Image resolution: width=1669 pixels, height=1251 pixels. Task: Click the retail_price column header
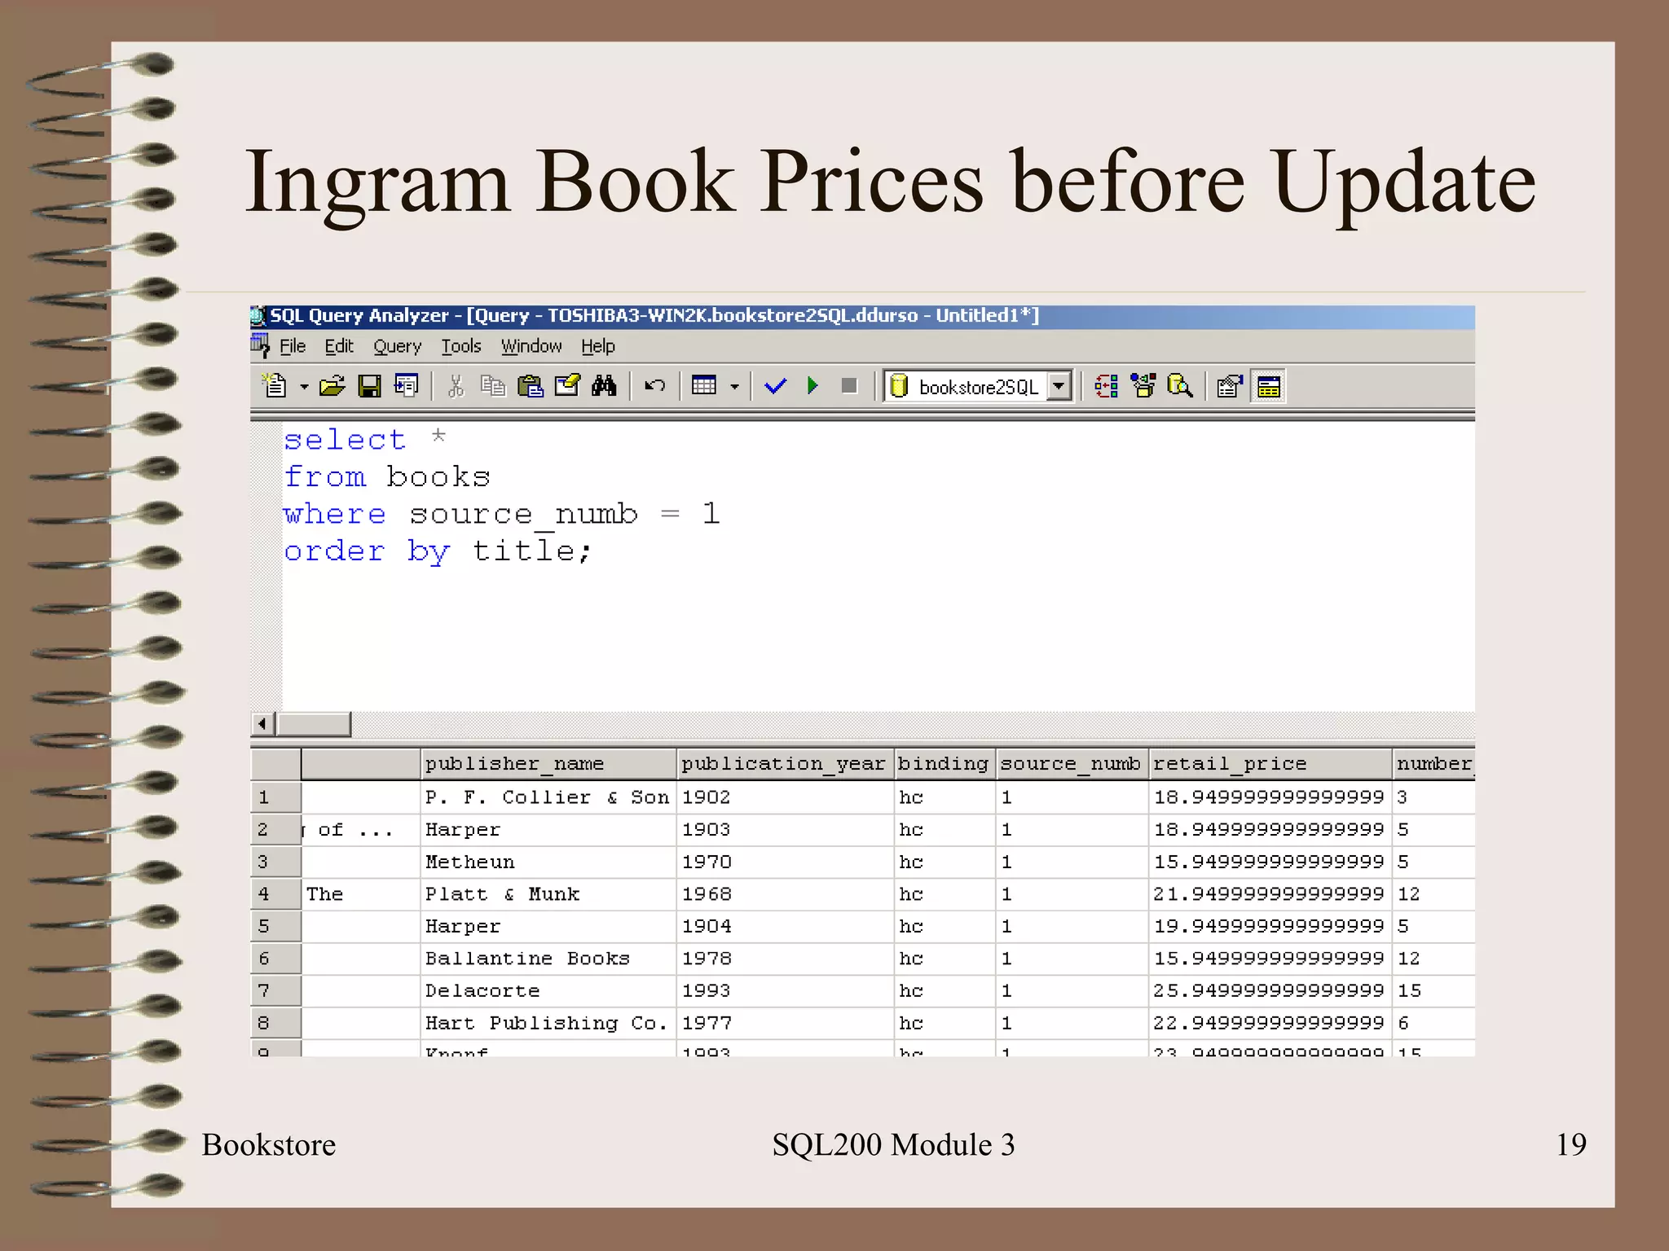pos(1268,764)
